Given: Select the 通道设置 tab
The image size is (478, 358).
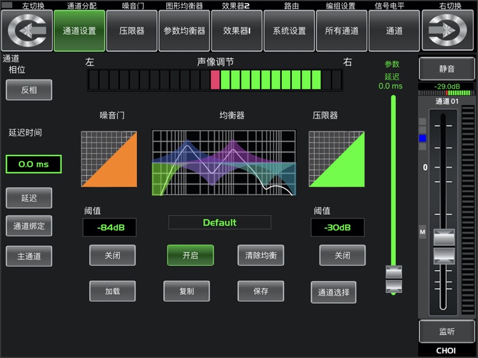Looking at the screenshot, I should pyautogui.click(x=79, y=31).
